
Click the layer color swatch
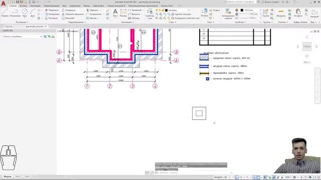tap(166, 10)
